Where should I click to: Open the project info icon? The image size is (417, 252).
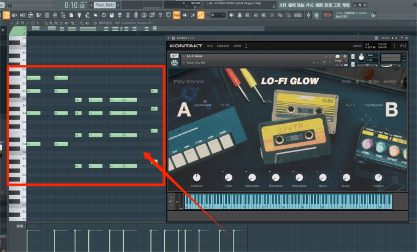point(144,15)
